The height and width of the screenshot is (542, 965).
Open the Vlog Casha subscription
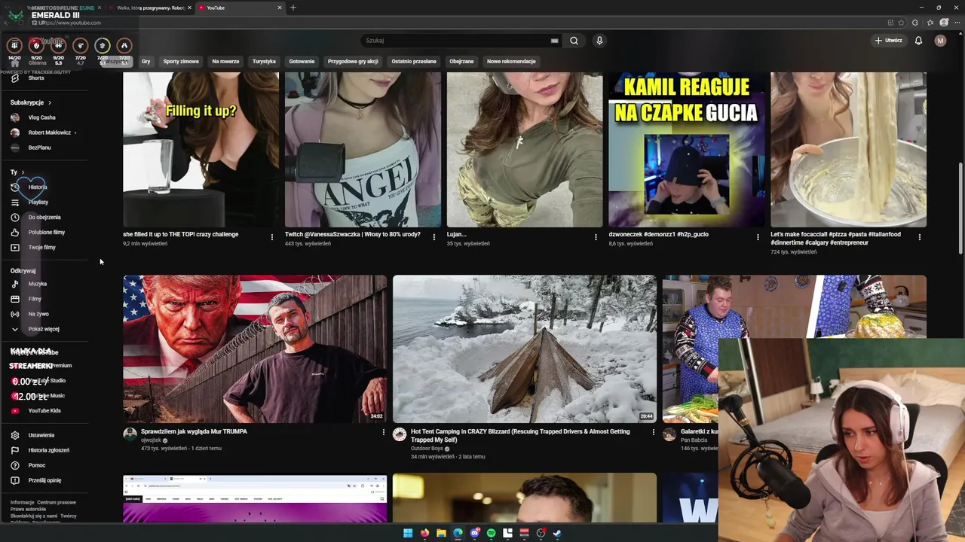tap(45, 117)
